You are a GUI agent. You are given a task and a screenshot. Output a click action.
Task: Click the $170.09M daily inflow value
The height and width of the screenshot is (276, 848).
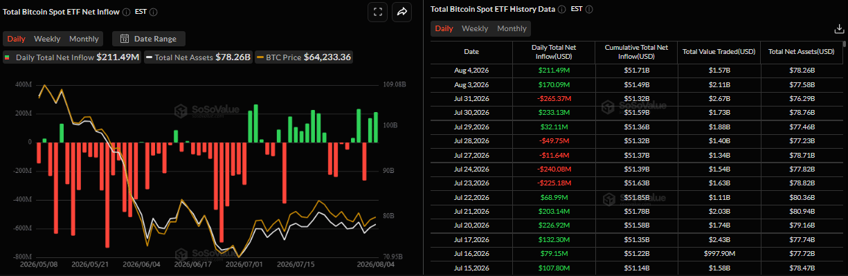click(x=553, y=85)
